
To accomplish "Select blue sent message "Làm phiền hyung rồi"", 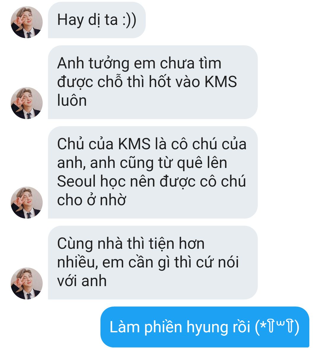I will [205, 327].
